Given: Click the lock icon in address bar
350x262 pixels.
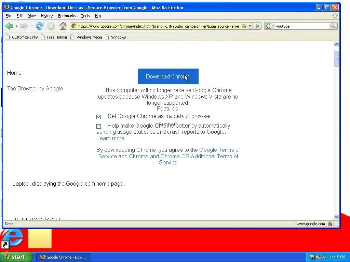Looking at the screenshot, I should (244, 26).
